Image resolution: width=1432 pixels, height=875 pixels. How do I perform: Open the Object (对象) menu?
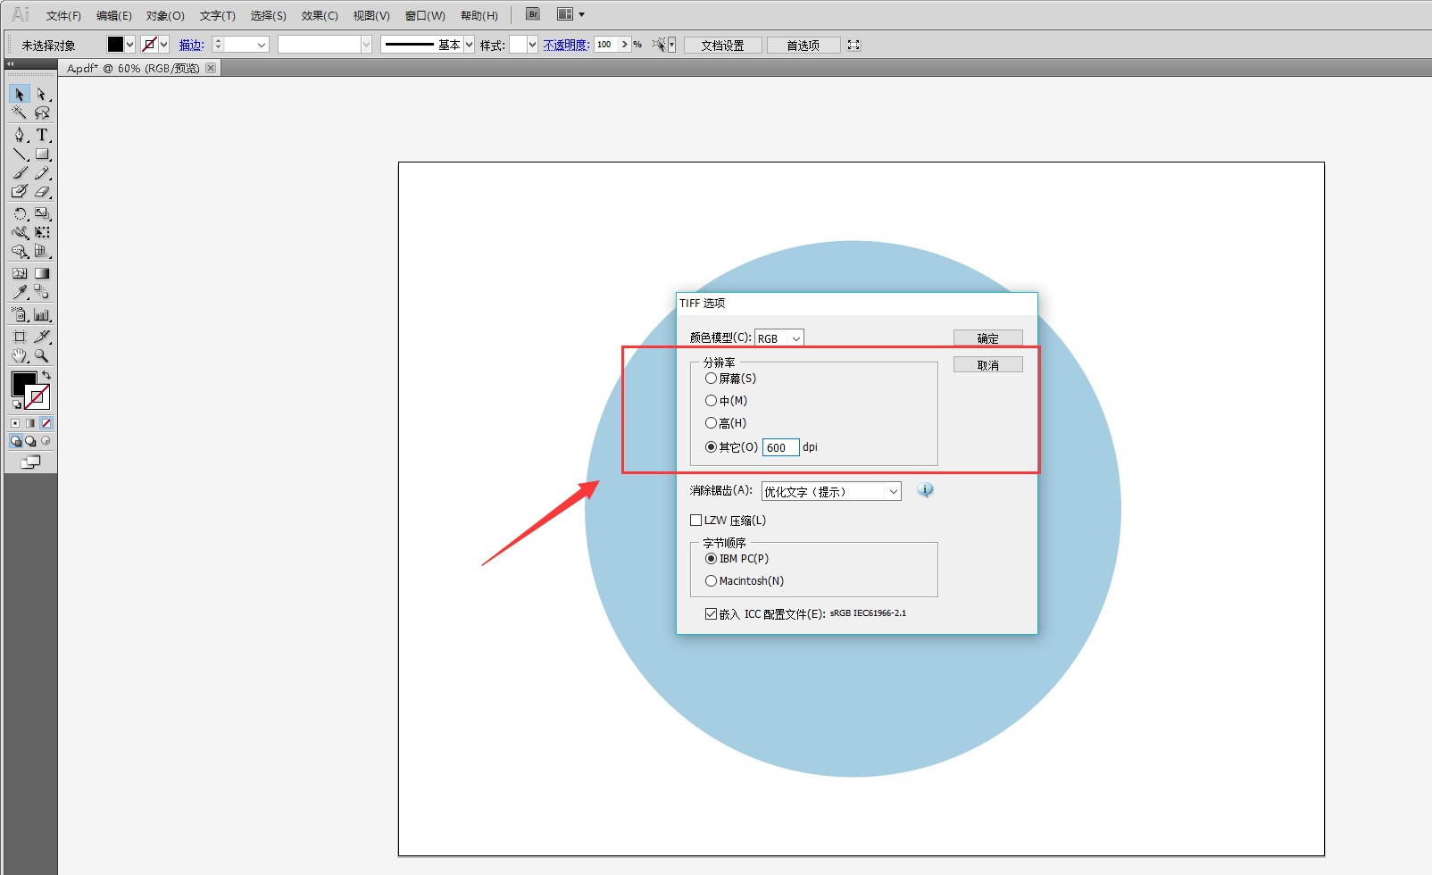tap(165, 16)
